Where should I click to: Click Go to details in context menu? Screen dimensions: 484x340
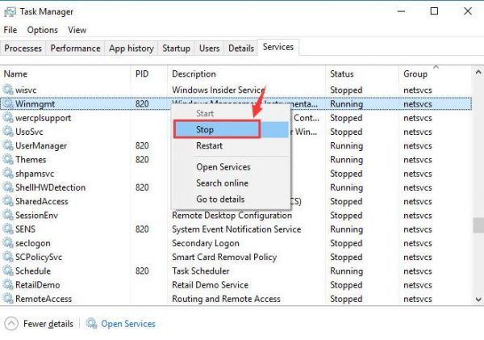[x=221, y=199]
